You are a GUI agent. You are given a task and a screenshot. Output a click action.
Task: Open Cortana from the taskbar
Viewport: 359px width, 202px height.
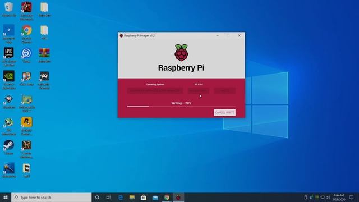[x=97, y=197]
